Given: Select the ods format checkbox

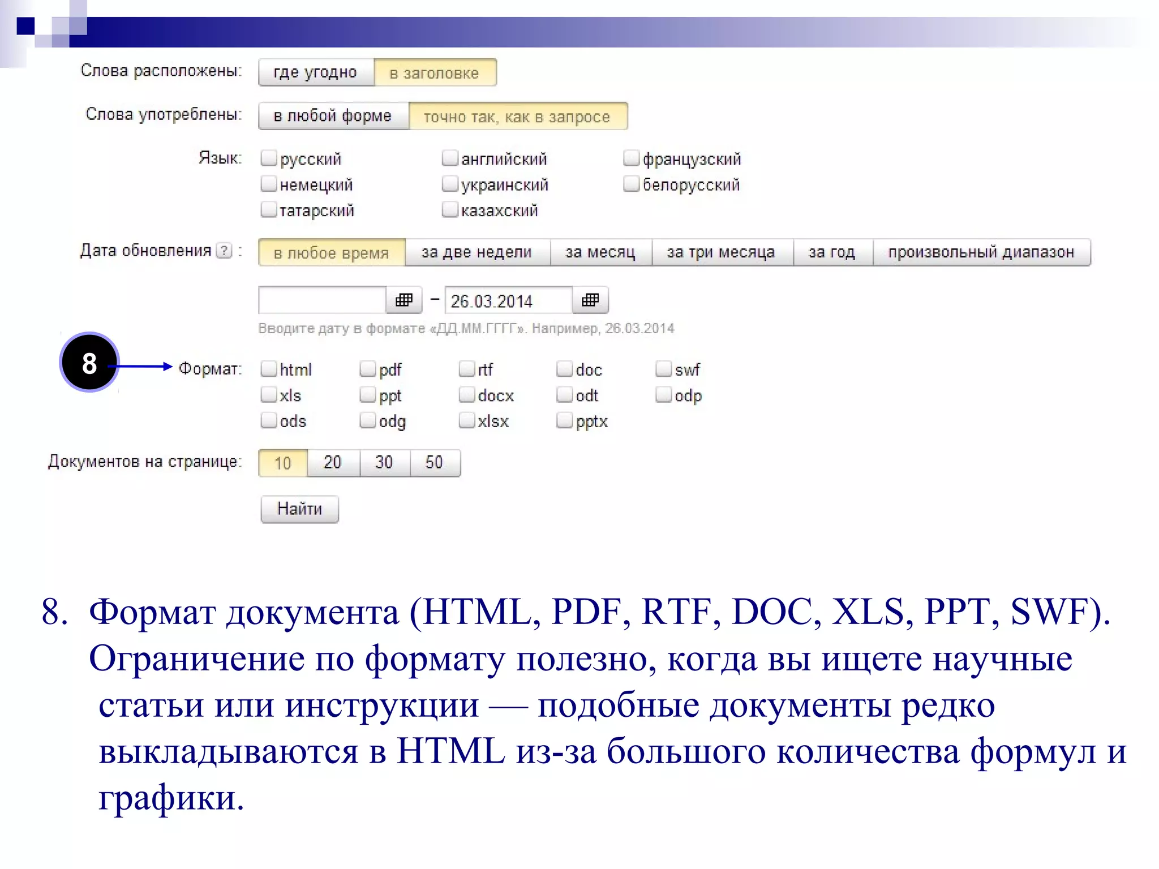Looking at the screenshot, I should [x=269, y=420].
